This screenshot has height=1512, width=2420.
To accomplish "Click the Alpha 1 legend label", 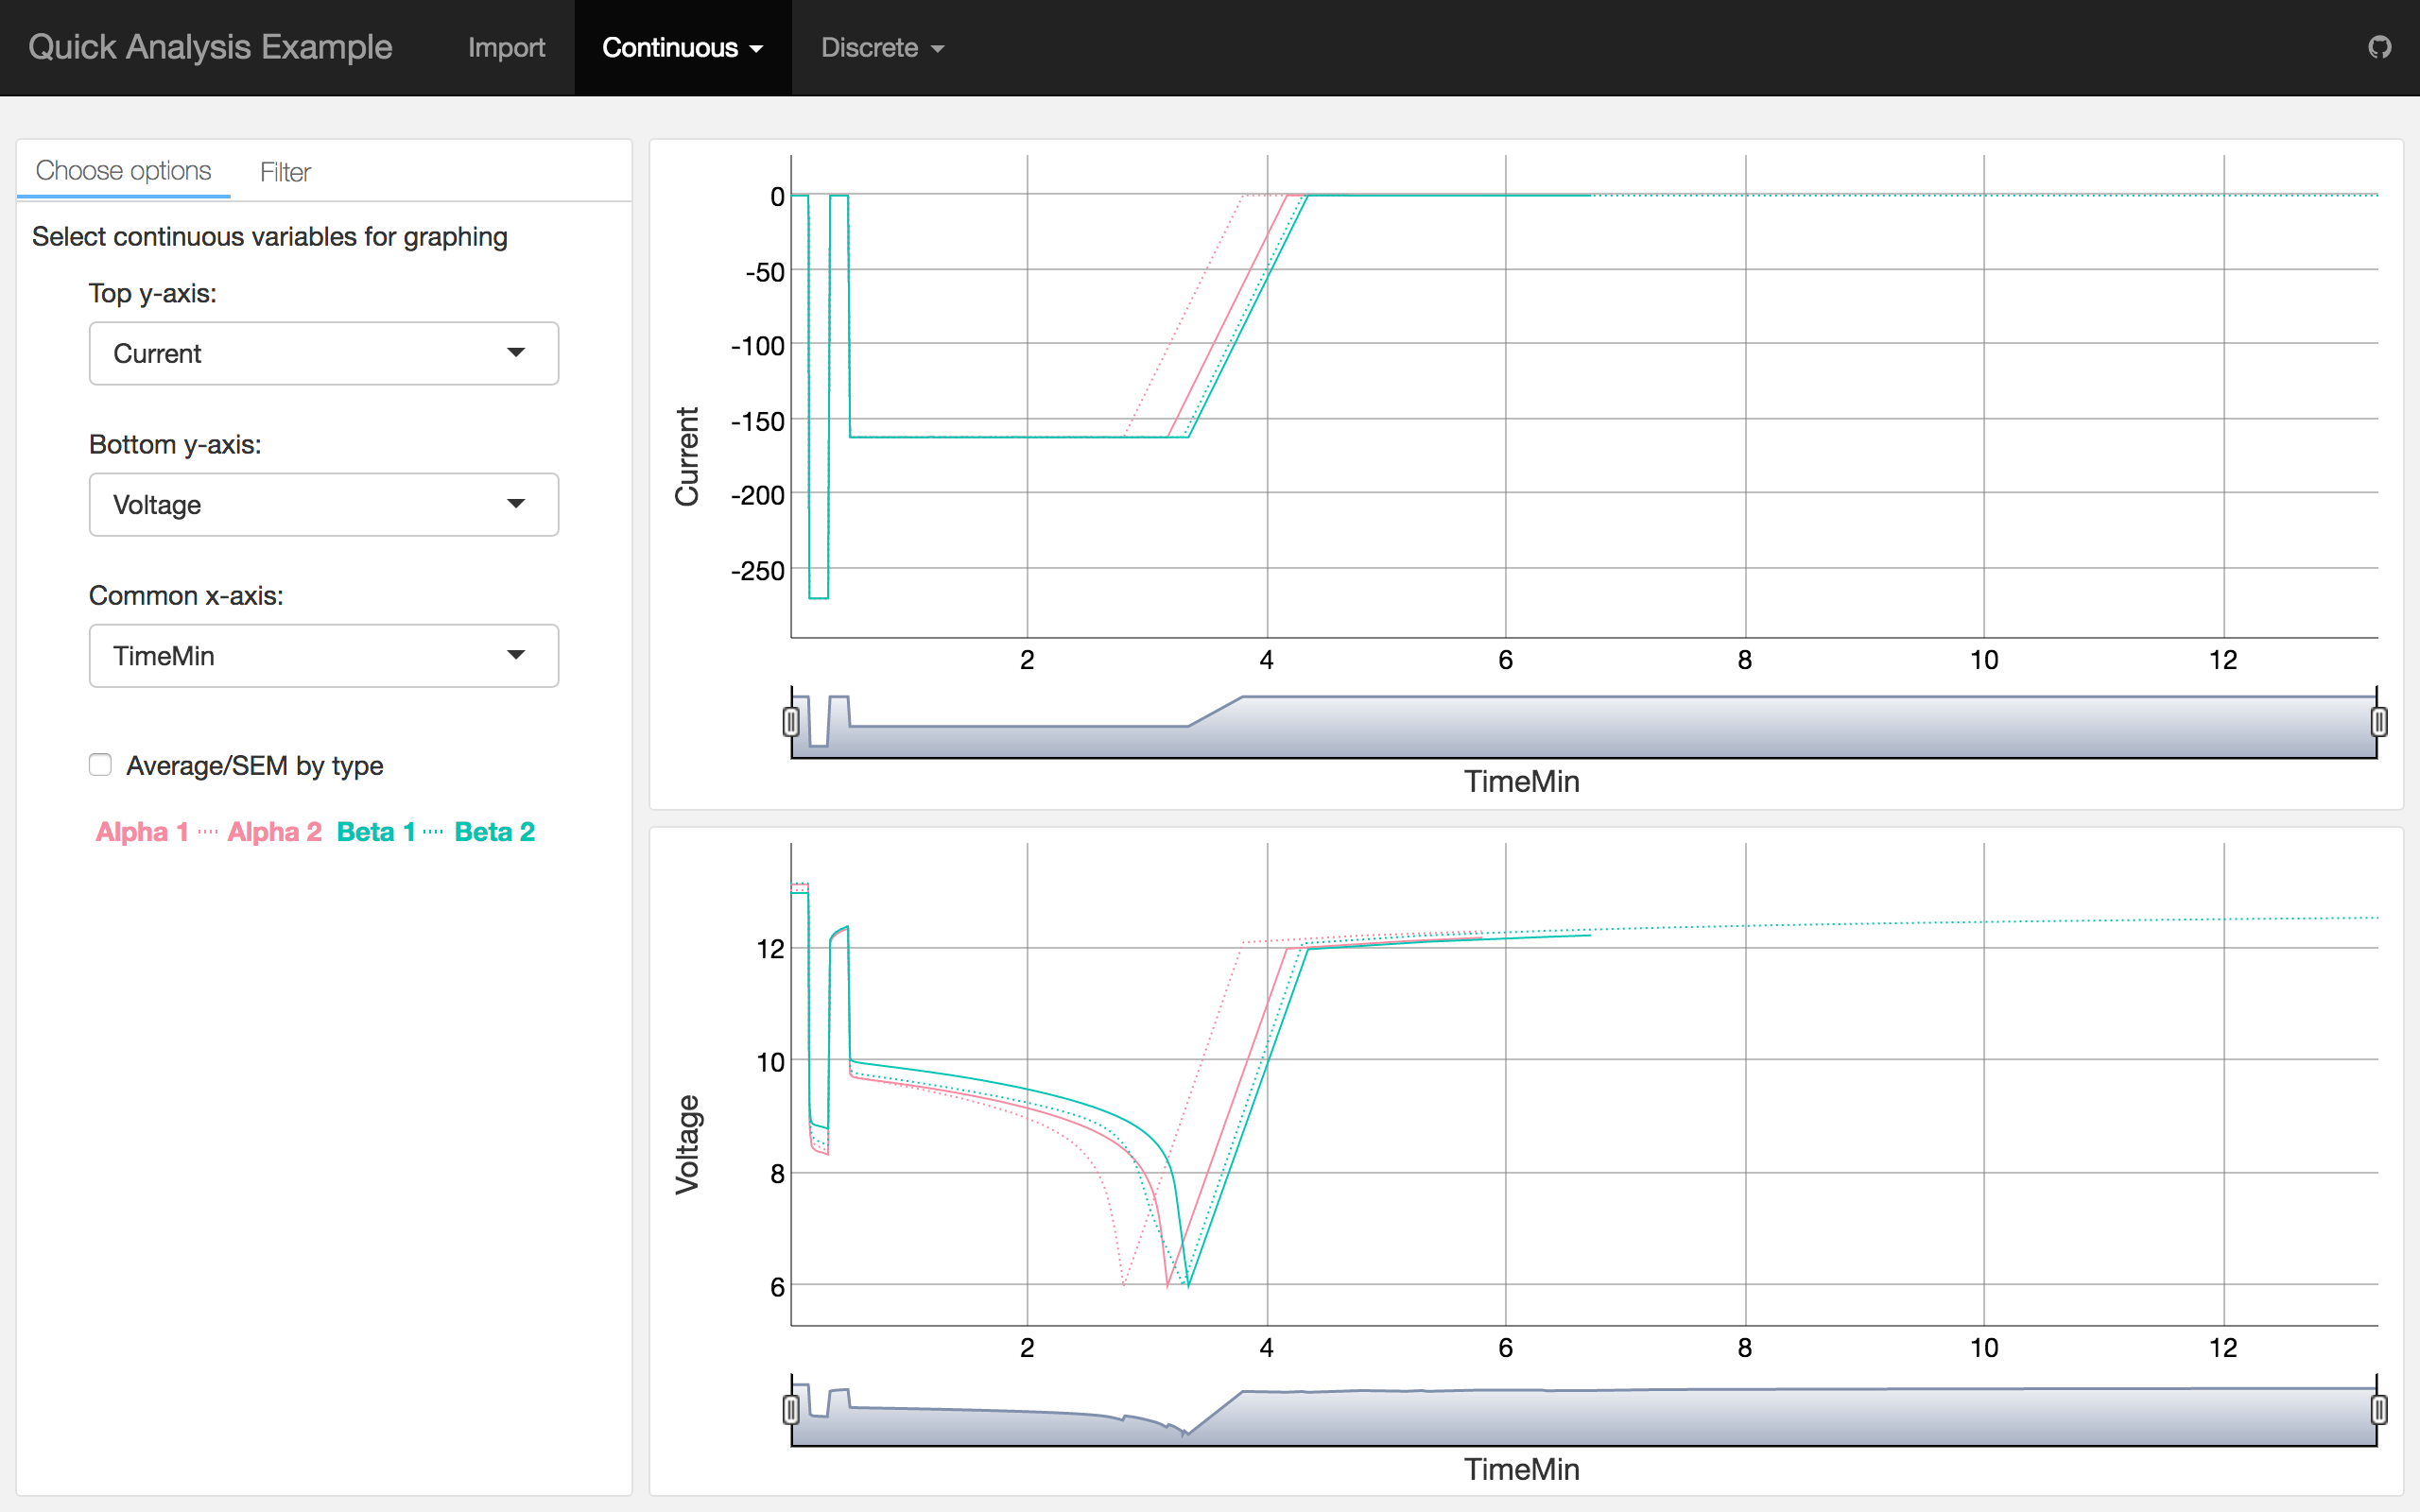I will (x=142, y=832).
